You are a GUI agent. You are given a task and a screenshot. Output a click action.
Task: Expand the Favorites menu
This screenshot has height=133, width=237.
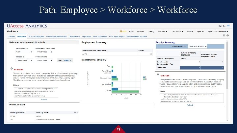pyautogui.click(x=163, y=32)
